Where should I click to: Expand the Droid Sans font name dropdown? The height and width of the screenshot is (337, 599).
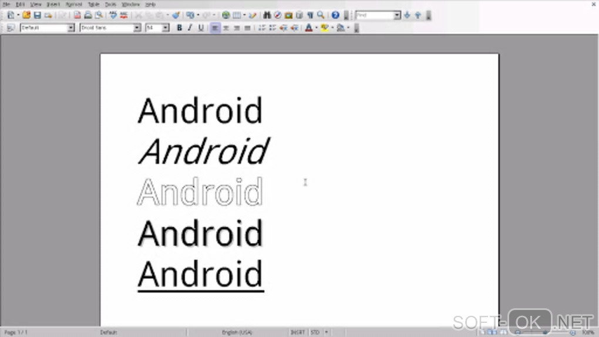[137, 28]
